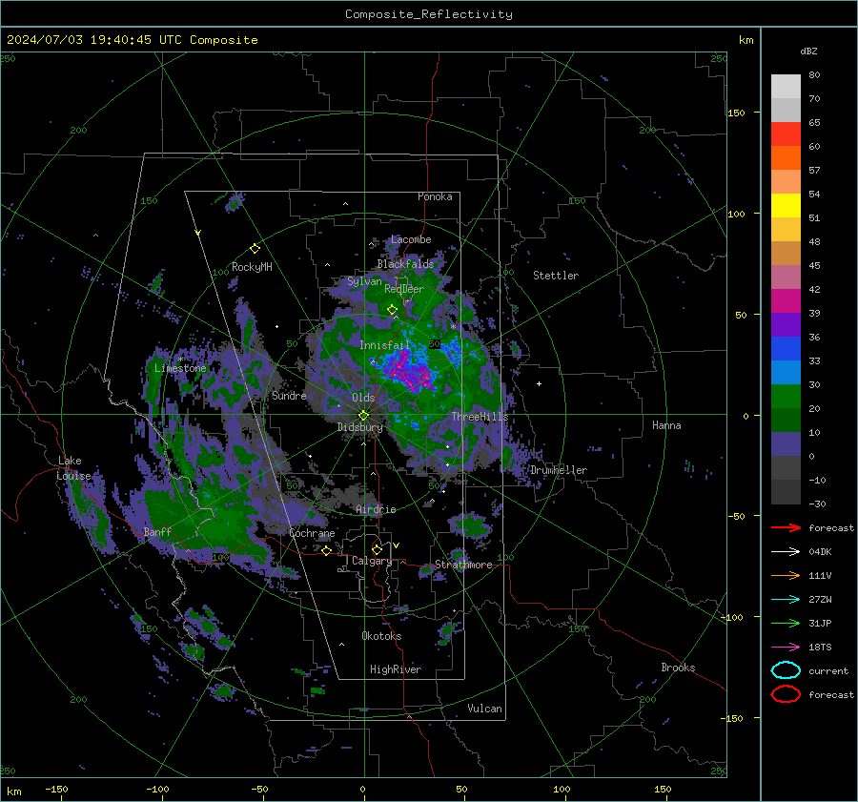
Task: Click the white plus marker west of Hanna
Action: point(539,383)
